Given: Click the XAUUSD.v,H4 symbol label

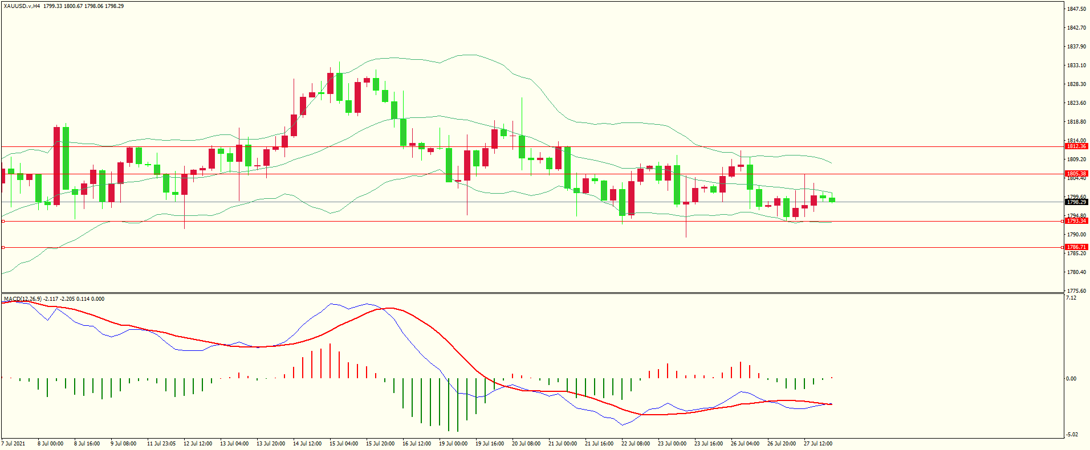Looking at the screenshot, I should [22, 6].
